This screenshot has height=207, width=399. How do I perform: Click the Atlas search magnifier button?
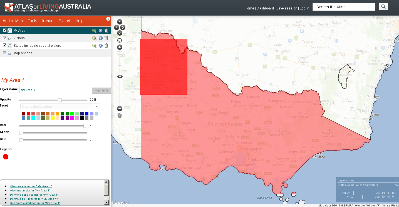tap(383, 7)
